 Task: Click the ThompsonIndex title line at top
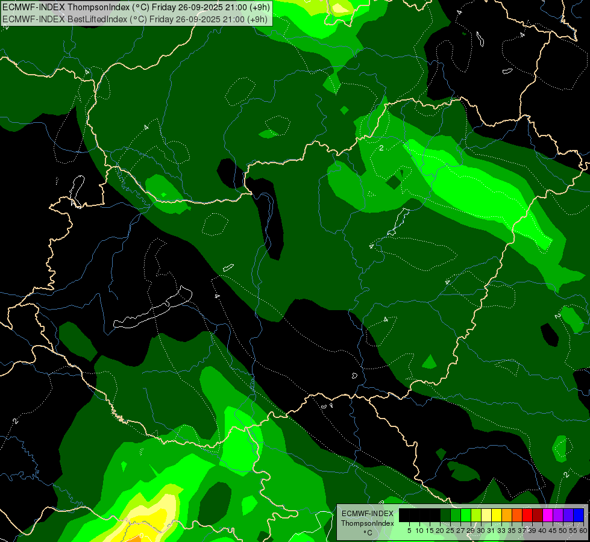point(136,7)
